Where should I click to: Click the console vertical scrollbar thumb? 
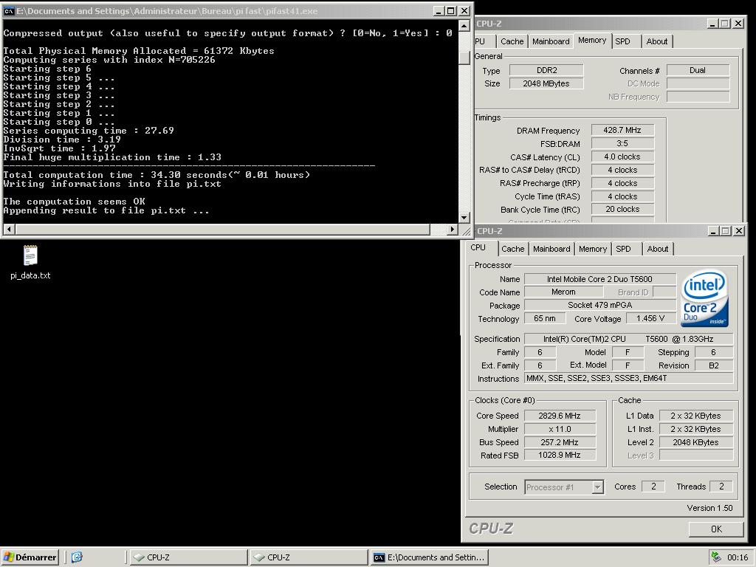[464, 58]
